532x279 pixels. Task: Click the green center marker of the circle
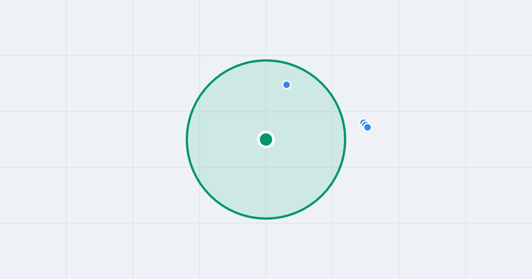click(x=266, y=139)
